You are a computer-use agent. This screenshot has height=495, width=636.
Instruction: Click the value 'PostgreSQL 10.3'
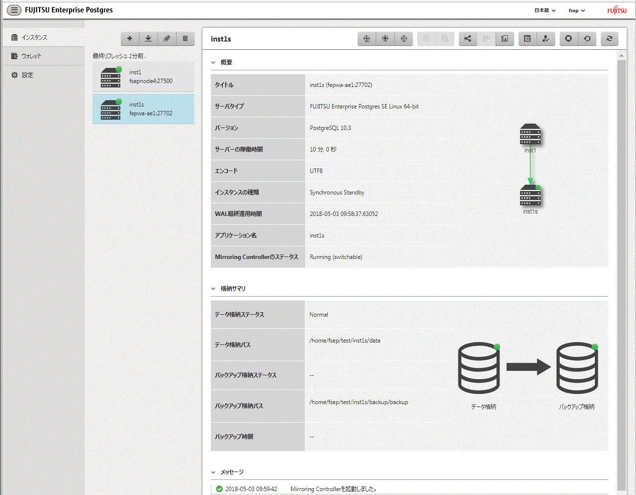coord(330,128)
